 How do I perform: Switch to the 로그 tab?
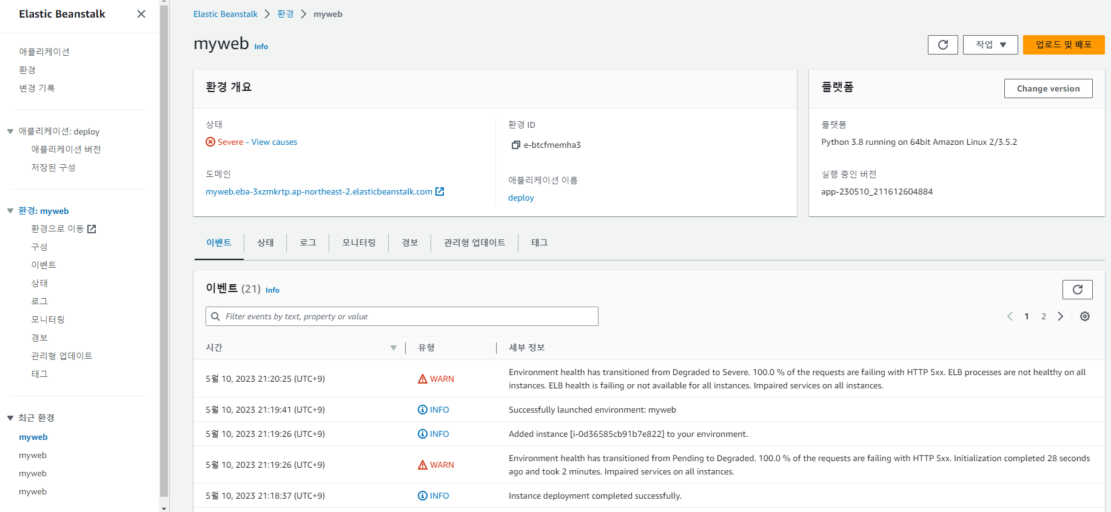(x=308, y=242)
